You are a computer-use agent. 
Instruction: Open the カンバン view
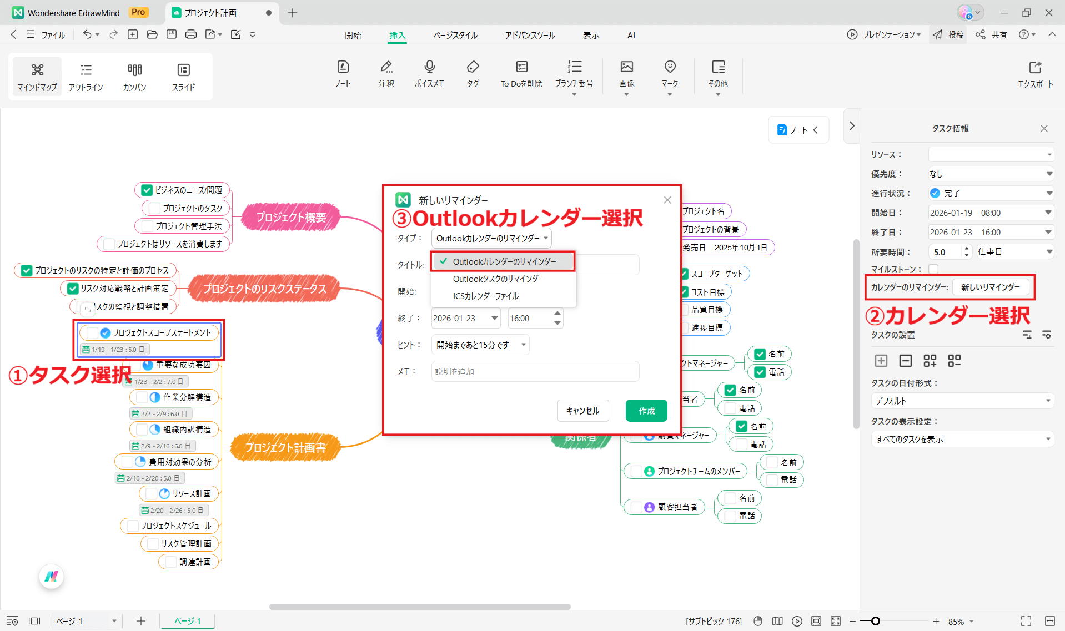pyautogui.click(x=134, y=76)
